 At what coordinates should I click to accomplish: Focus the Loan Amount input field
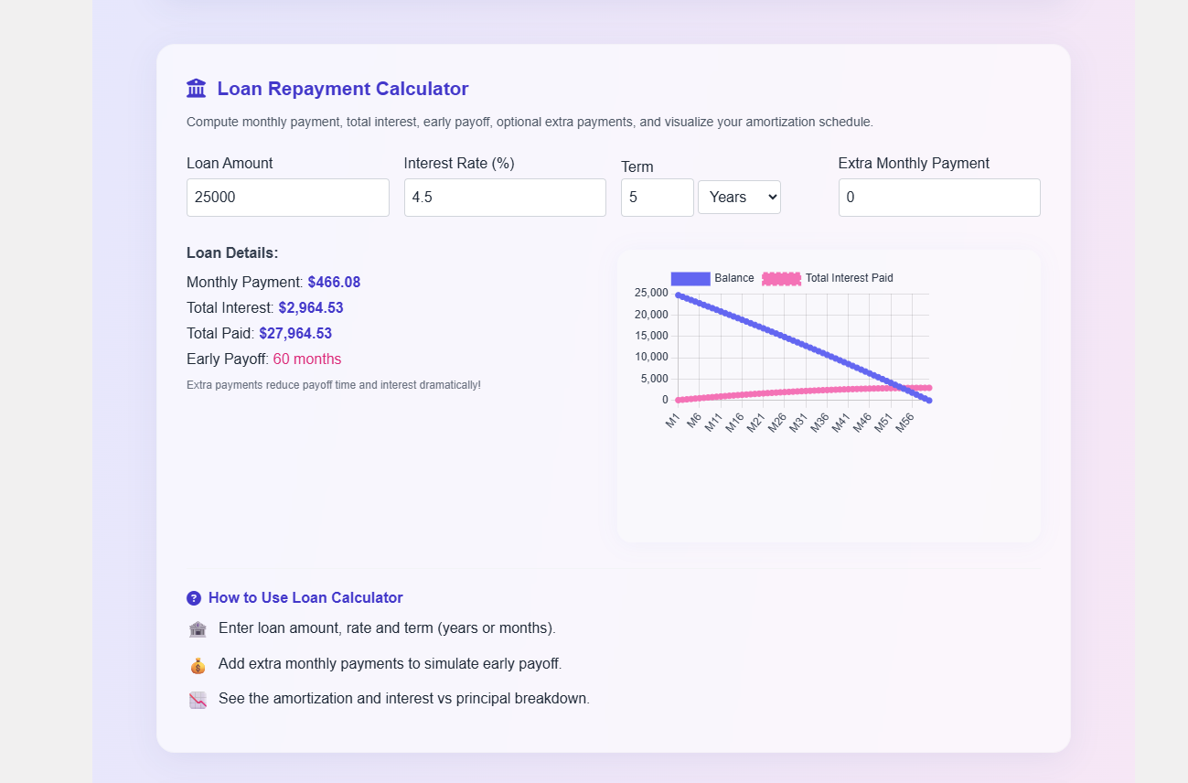tap(287, 198)
